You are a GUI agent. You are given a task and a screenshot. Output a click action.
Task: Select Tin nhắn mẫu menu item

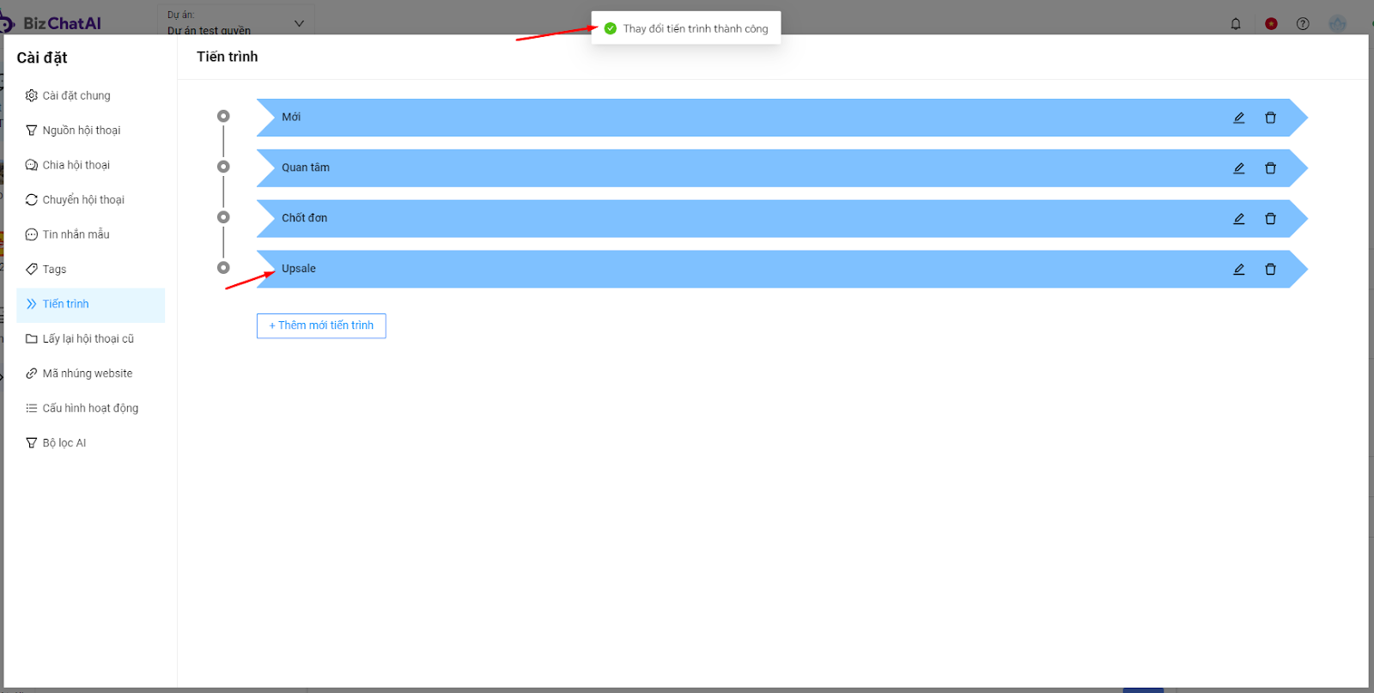76,234
